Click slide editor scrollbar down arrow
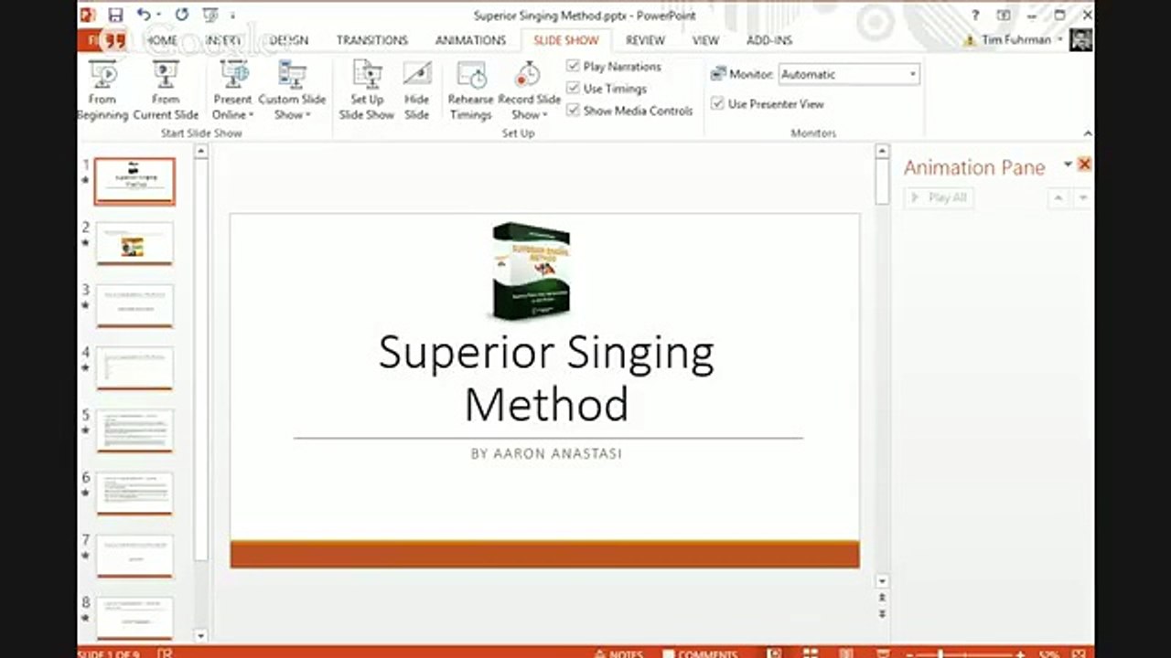 [882, 581]
